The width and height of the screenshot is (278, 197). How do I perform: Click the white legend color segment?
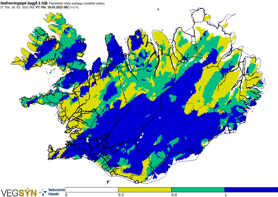click(92, 190)
